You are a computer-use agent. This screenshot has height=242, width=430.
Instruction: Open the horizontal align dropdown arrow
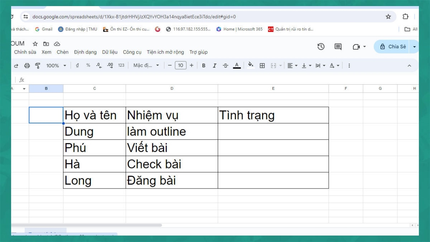[296, 65]
